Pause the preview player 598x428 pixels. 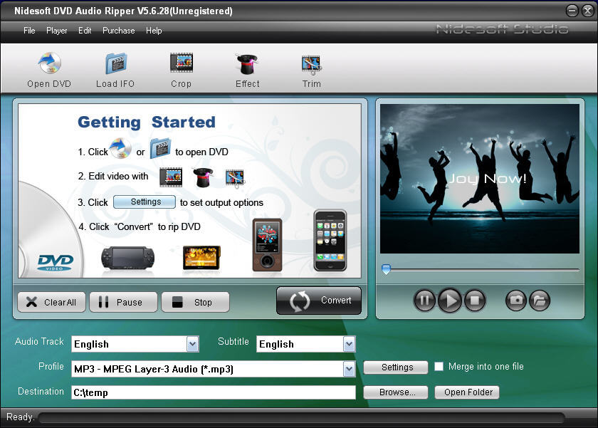click(x=424, y=301)
